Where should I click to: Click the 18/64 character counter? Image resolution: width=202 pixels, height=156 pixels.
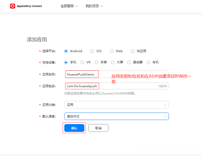[162, 86]
